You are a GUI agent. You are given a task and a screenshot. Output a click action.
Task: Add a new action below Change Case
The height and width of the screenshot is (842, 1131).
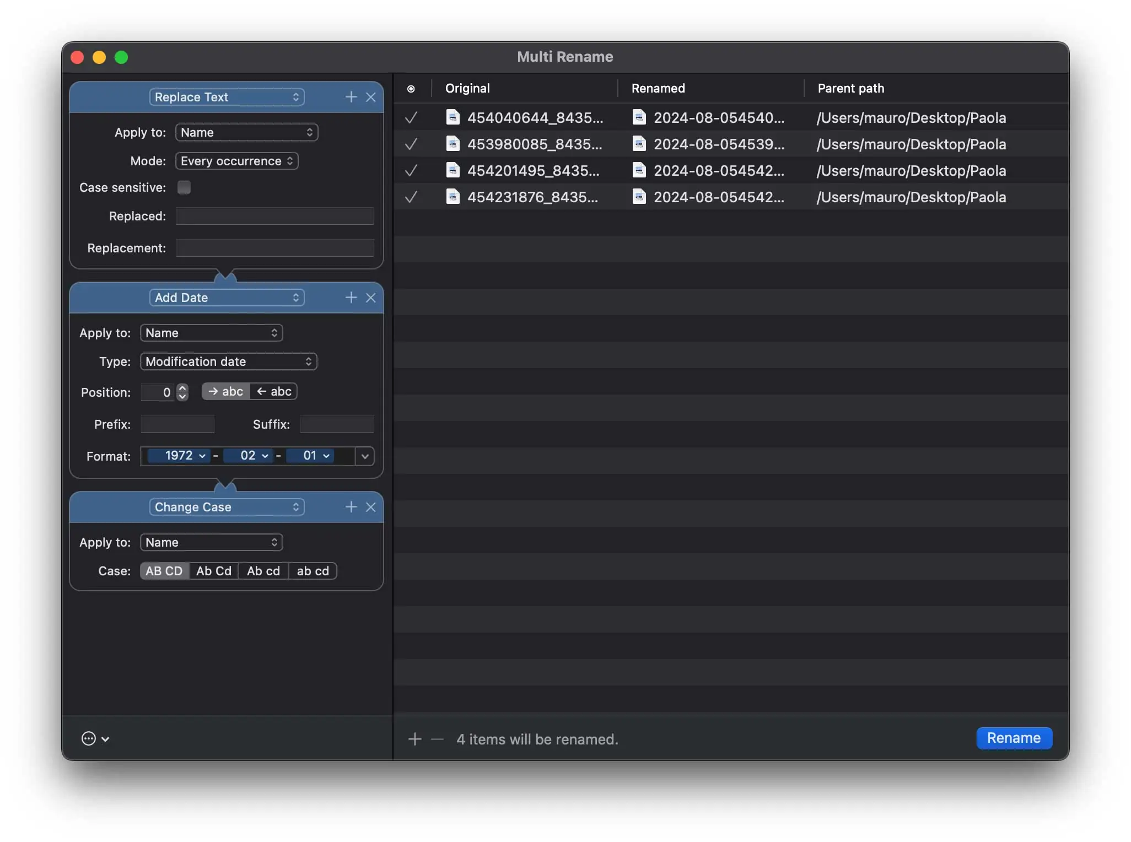(x=351, y=506)
